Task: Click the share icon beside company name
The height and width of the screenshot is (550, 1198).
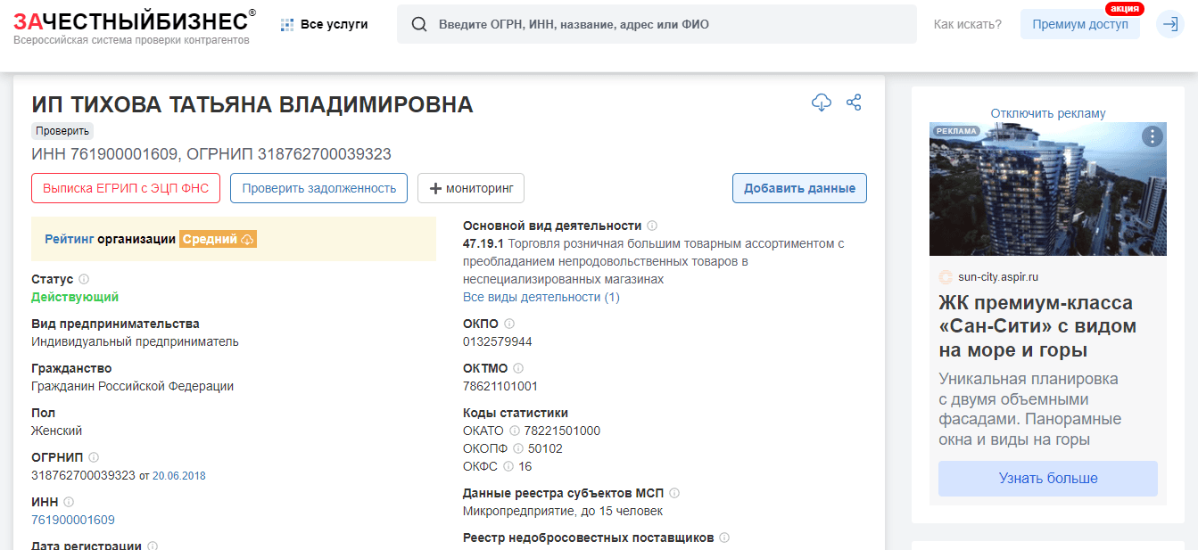Action: coord(854,103)
